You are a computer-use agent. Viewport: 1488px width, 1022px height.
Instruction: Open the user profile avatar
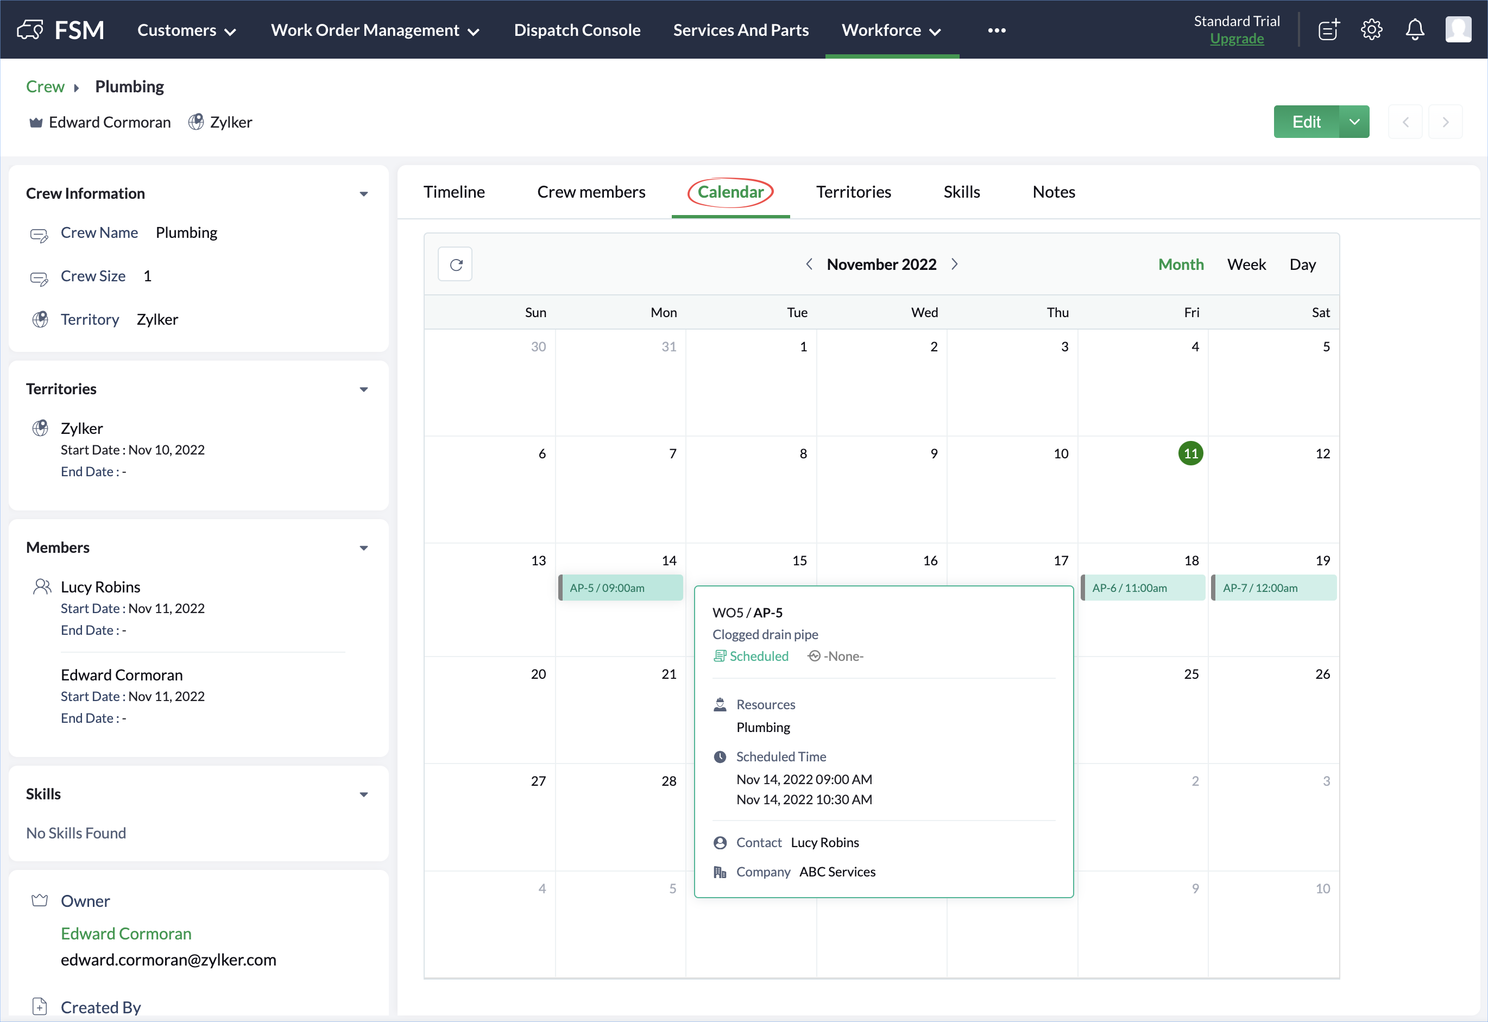coord(1458,30)
